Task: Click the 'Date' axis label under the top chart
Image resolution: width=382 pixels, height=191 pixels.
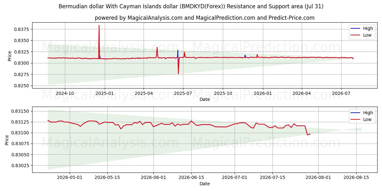Action: pyautogui.click(x=204, y=99)
